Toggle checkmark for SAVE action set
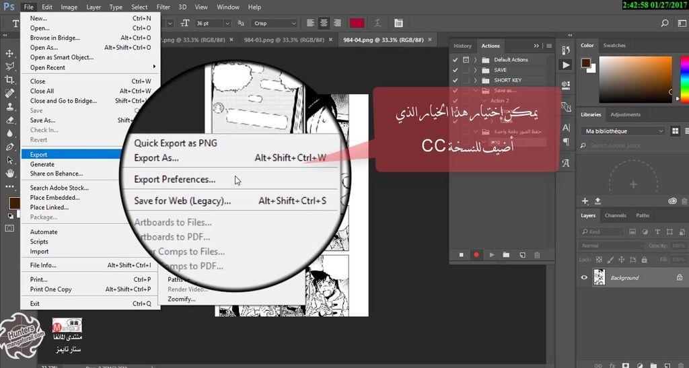This screenshot has width=689, height=368. tap(456, 70)
